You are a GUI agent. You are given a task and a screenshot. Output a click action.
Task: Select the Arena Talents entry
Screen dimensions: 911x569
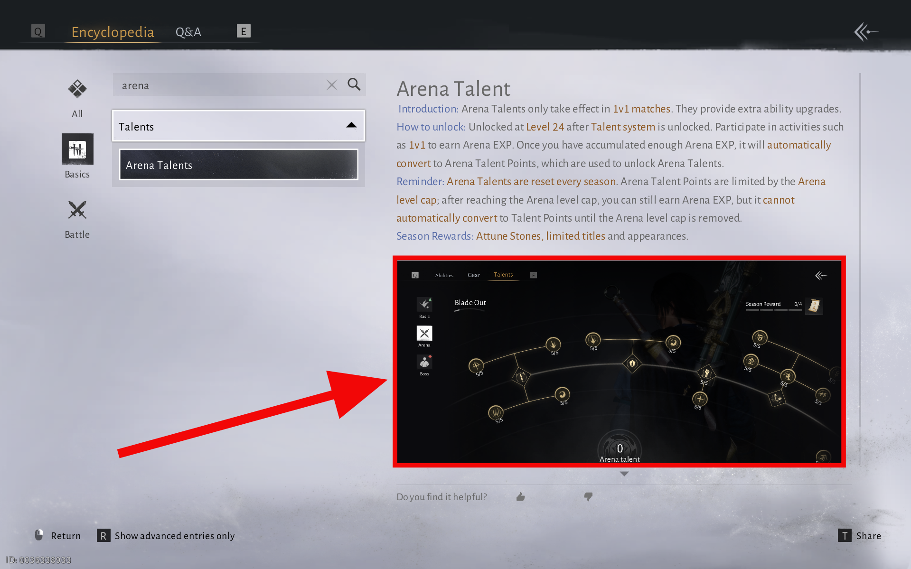pyautogui.click(x=238, y=165)
